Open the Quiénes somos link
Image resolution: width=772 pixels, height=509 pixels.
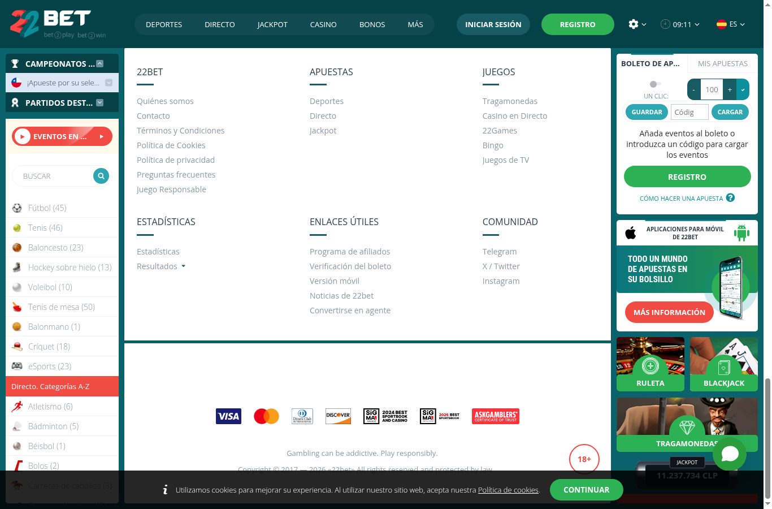click(x=165, y=101)
